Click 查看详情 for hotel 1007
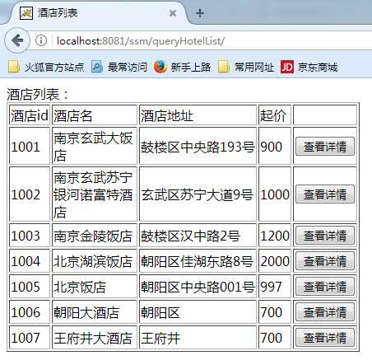 pos(325,338)
